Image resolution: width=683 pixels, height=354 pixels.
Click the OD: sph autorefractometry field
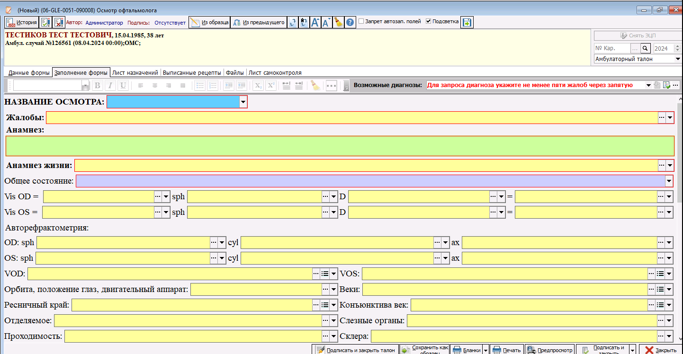[x=123, y=243]
